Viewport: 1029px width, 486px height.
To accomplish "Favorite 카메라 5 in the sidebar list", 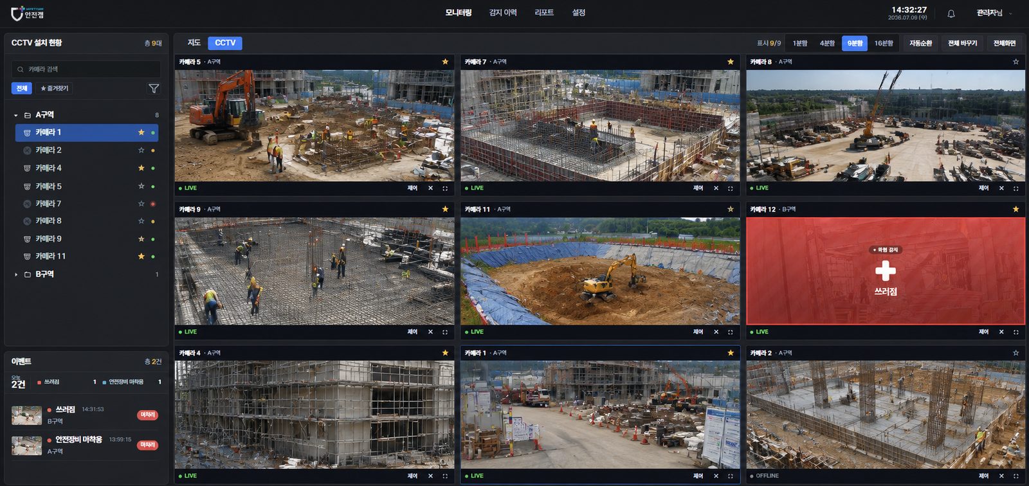I will pos(141,186).
